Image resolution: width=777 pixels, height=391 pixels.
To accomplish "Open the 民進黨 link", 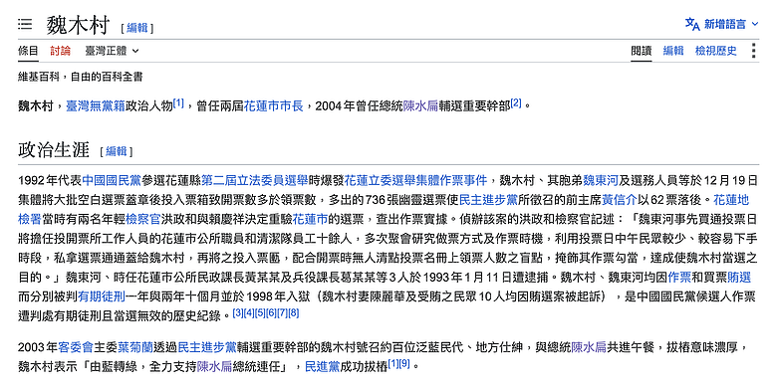I will pos(322,367).
